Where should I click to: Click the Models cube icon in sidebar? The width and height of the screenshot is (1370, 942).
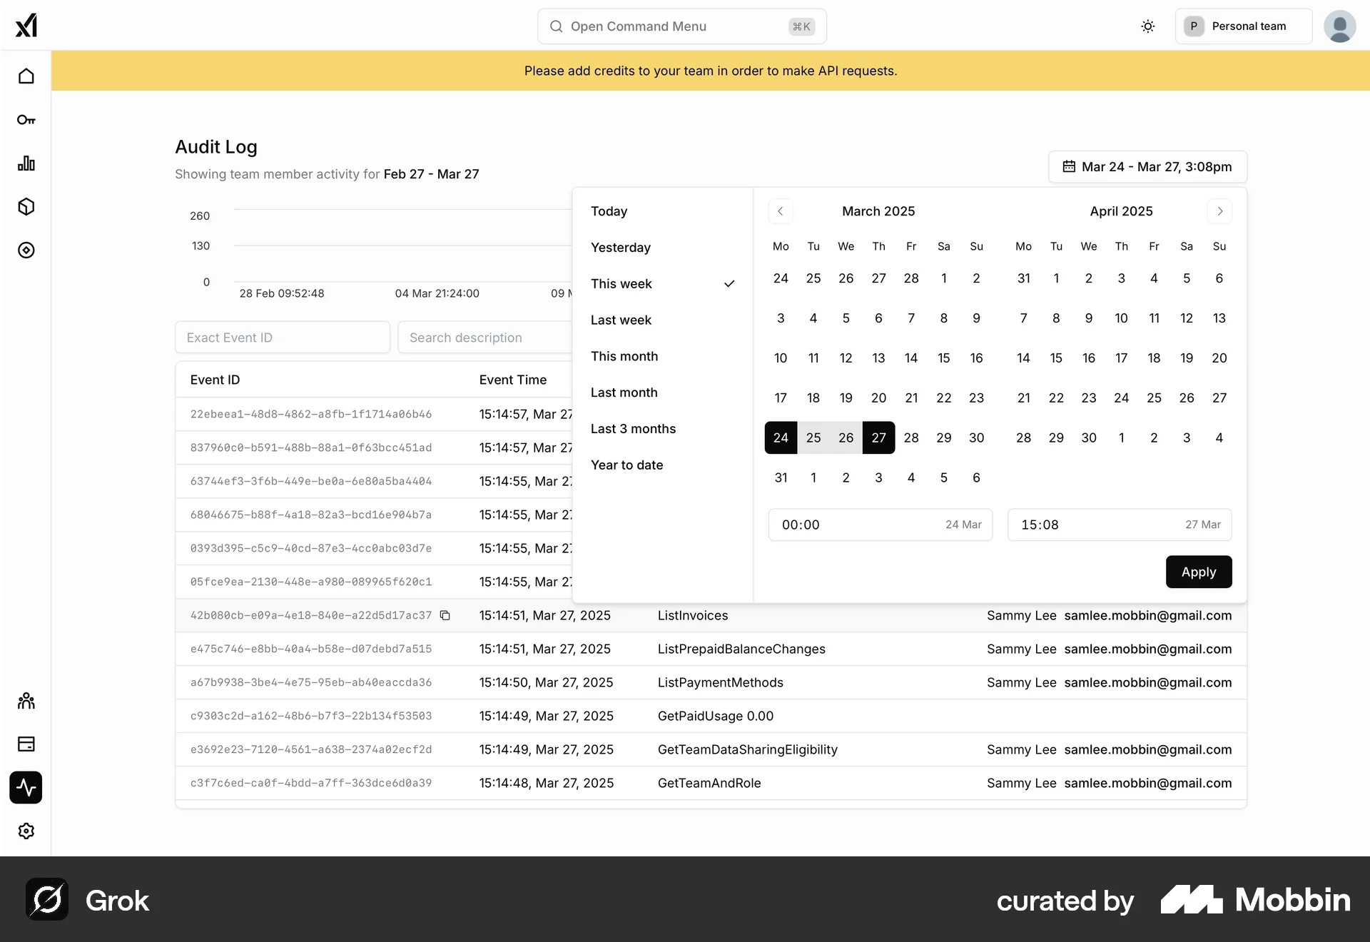pos(26,206)
